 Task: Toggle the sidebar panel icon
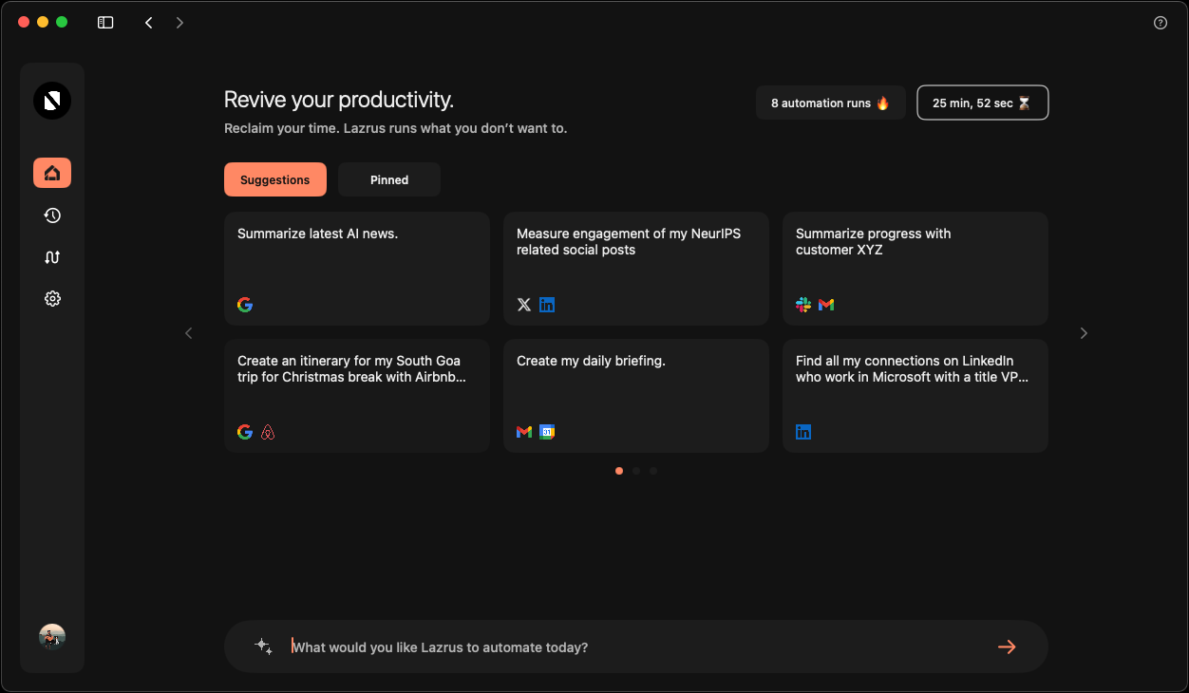click(105, 23)
